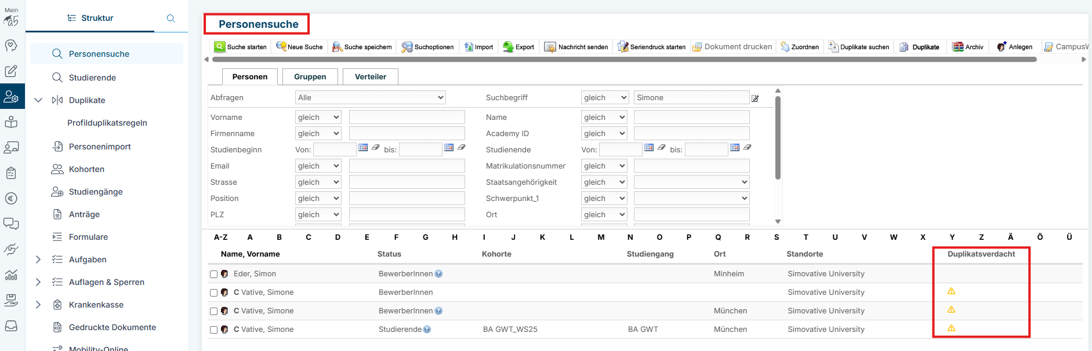1092x351 pixels.
Task: Expand the Aufgaben tree item
Action: point(38,259)
